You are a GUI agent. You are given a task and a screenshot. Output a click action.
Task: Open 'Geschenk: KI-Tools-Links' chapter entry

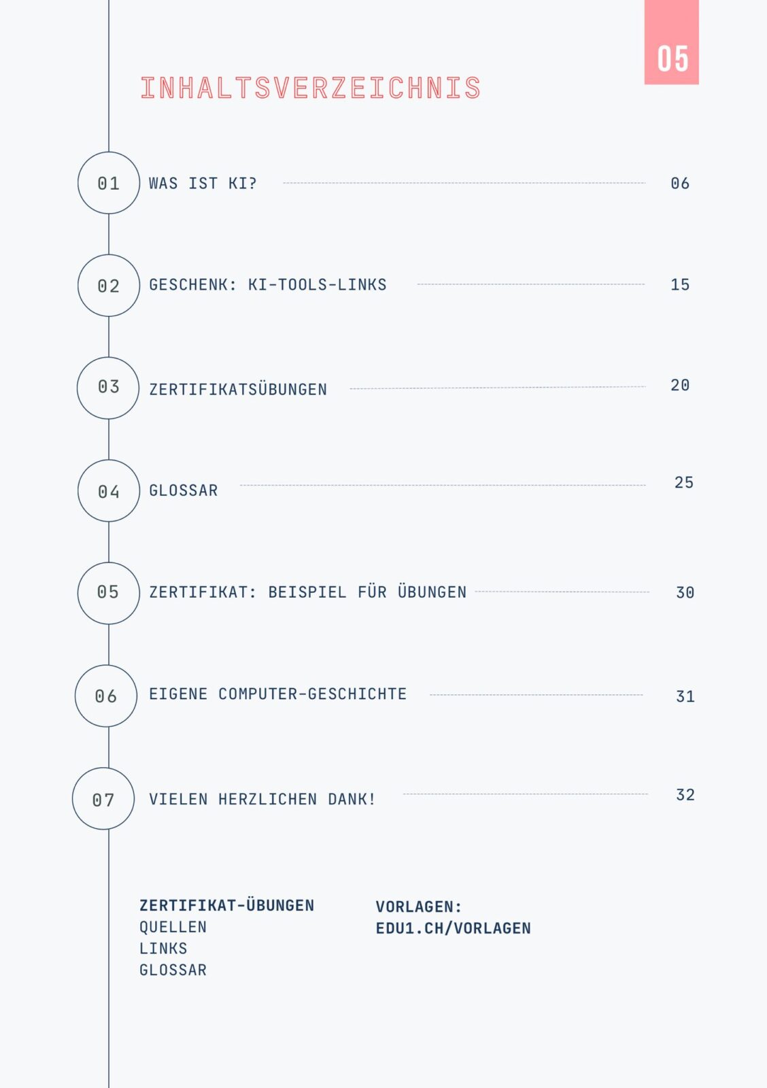(x=267, y=285)
